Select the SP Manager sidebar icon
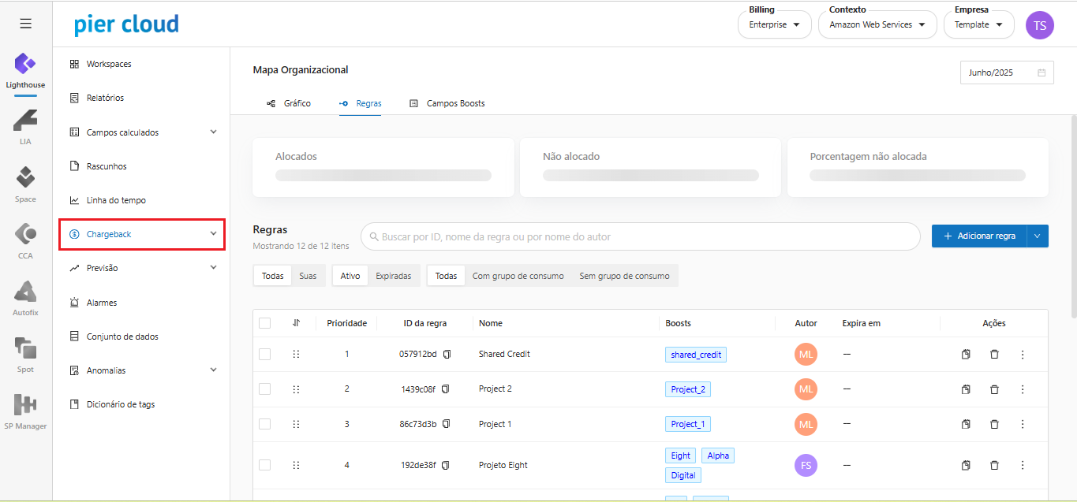This screenshot has height=502, width=1077. 26,410
